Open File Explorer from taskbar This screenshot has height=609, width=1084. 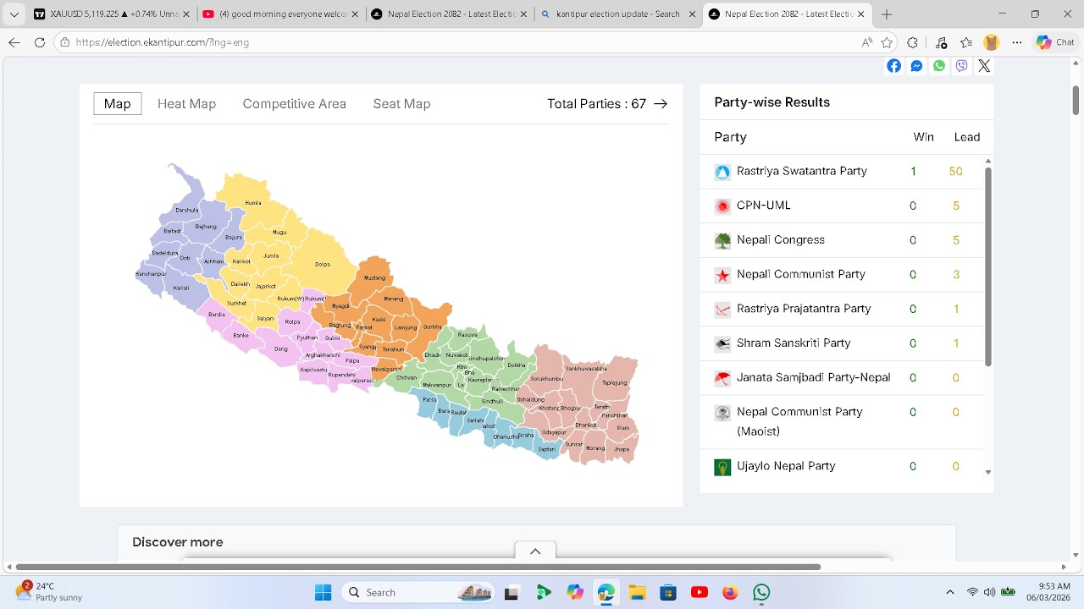click(x=637, y=592)
